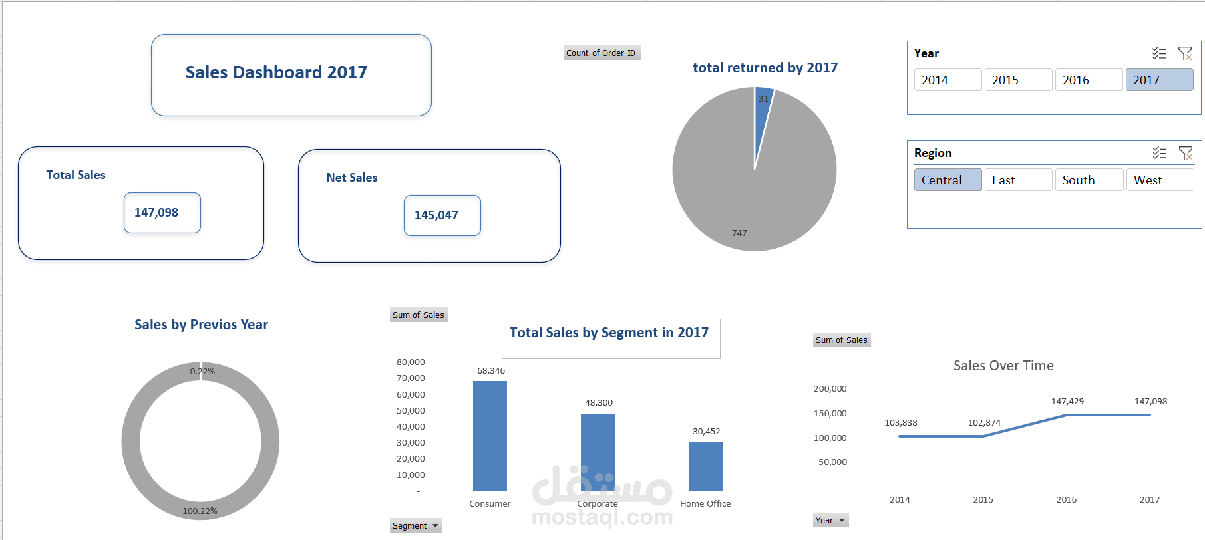Screen dimensions: 1205x540
Task: Toggle multi-select in Year slicer
Action: pyautogui.click(x=1158, y=53)
